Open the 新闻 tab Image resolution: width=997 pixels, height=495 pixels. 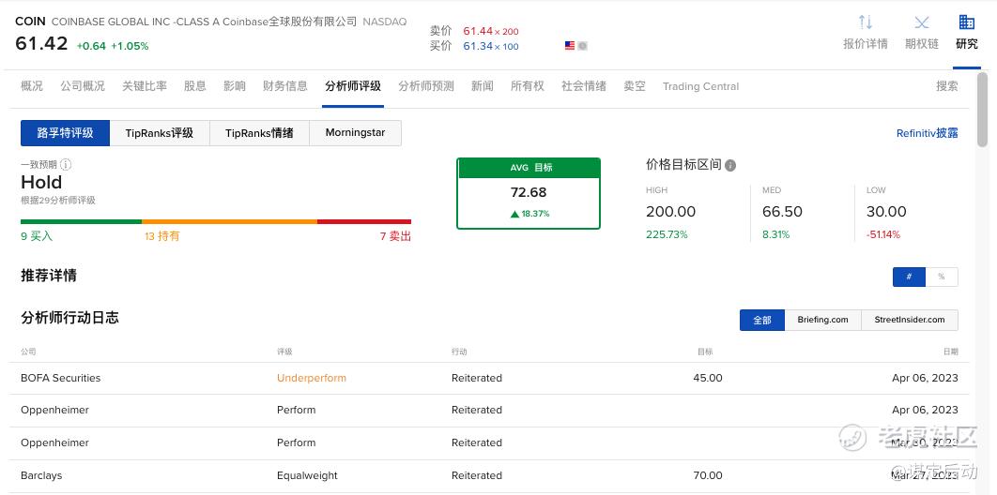483,86
